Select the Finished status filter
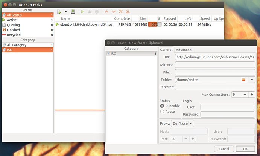This screenshot has height=156, width=260. click(28, 30)
